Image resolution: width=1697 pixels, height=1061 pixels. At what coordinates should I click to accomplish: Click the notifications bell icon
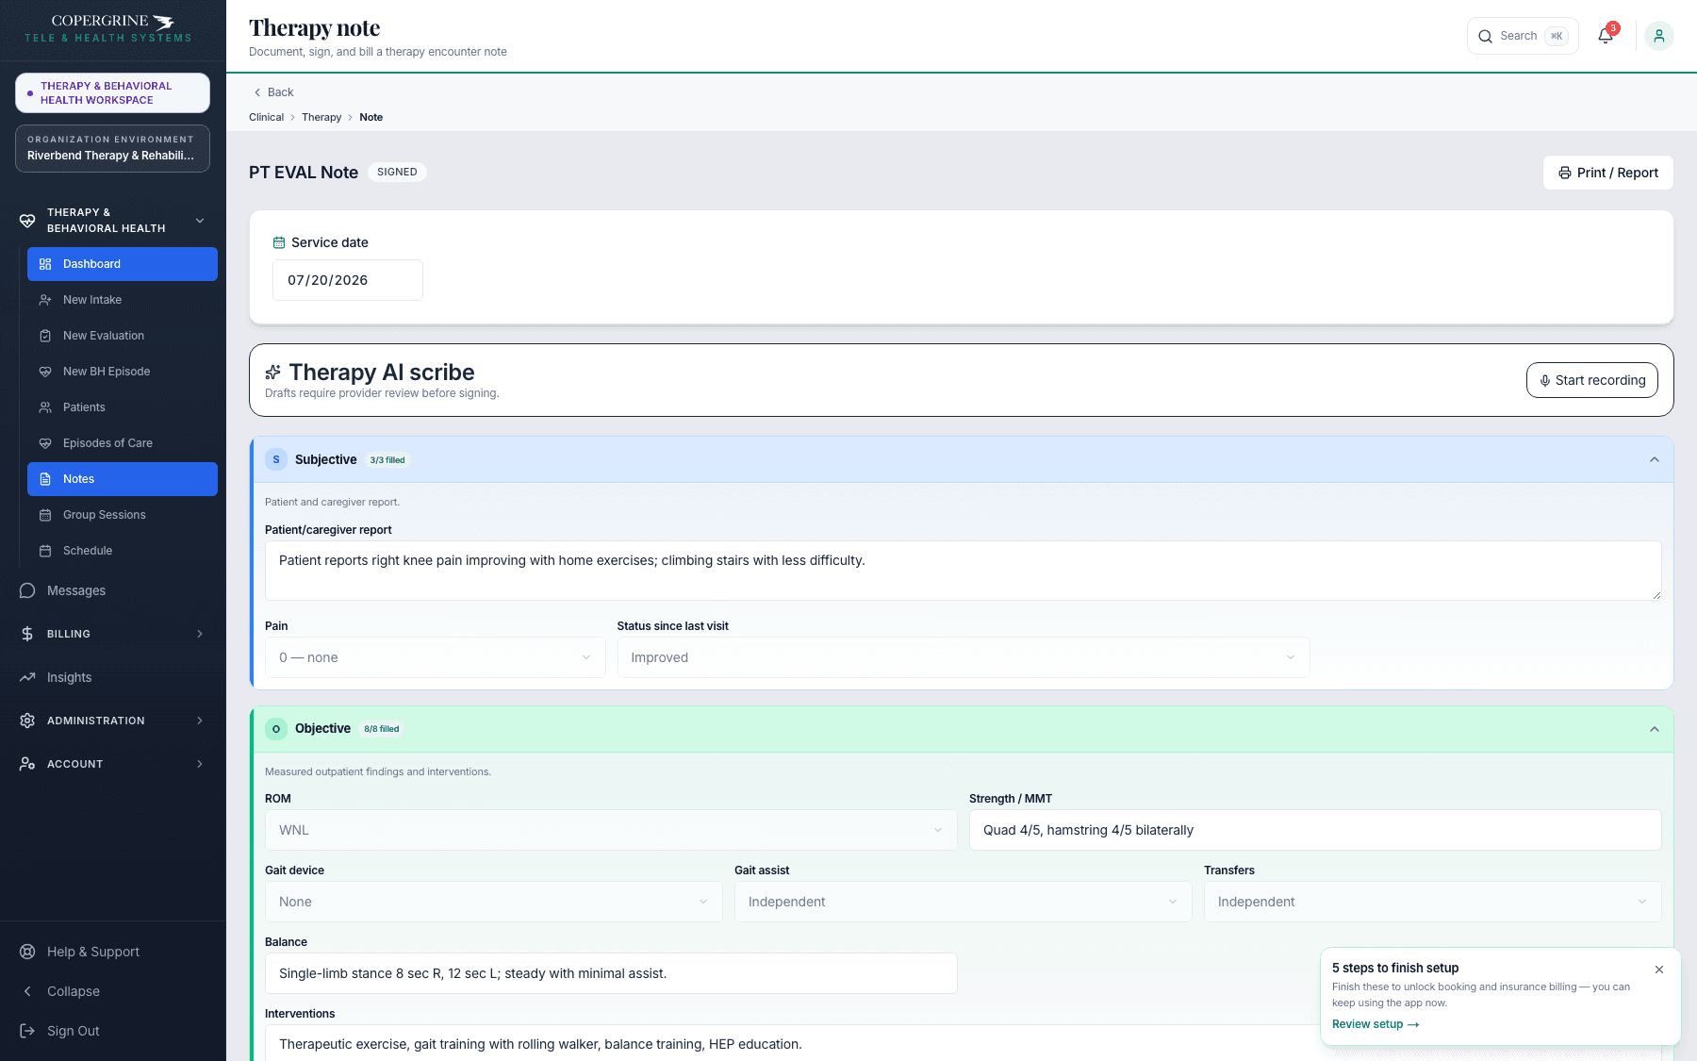click(1605, 36)
